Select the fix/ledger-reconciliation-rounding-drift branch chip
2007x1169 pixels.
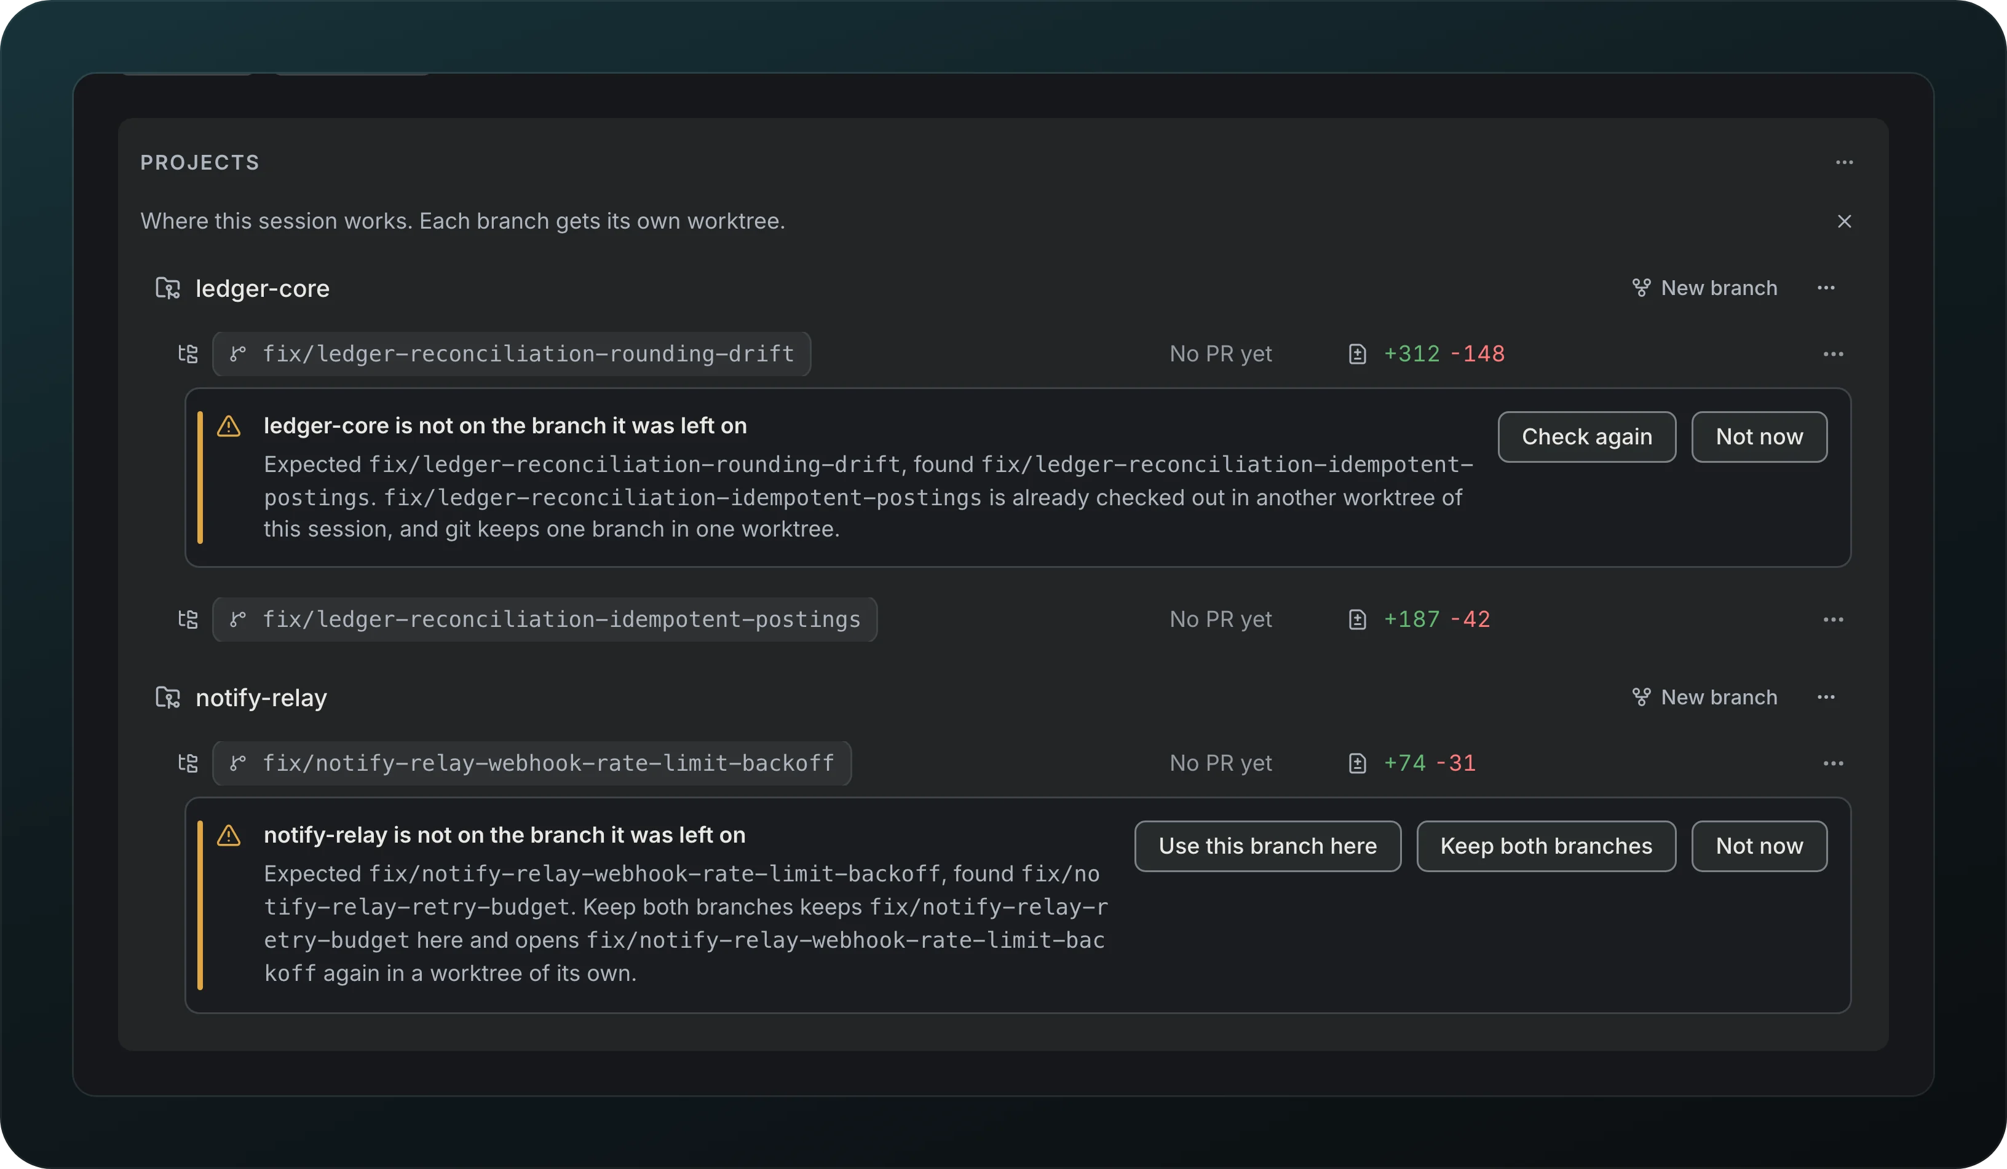[512, 353]
